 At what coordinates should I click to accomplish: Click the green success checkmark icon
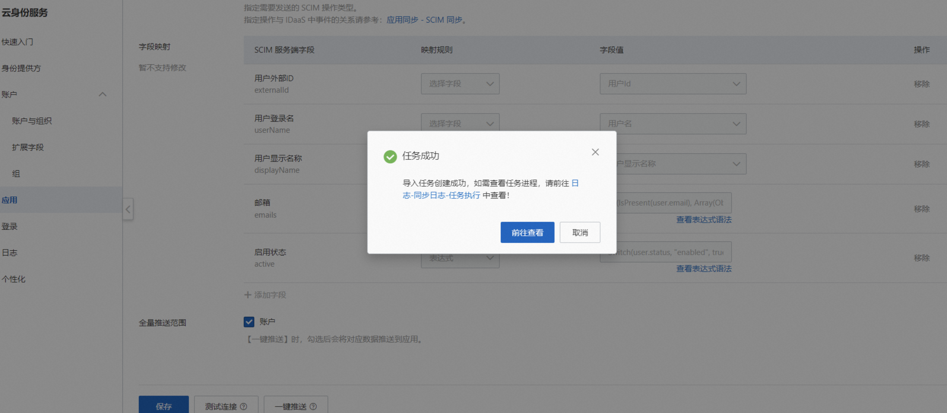coord(390,157)
